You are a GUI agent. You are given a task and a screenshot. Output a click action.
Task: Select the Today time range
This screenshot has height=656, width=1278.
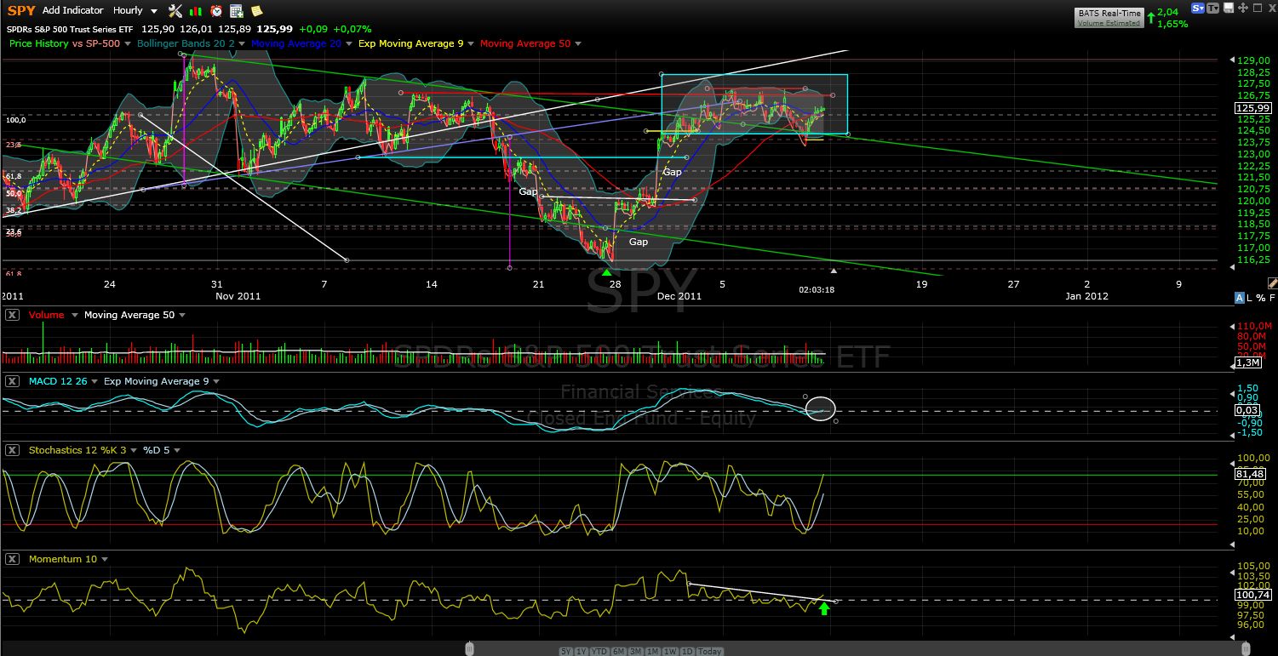pos(709,651)
